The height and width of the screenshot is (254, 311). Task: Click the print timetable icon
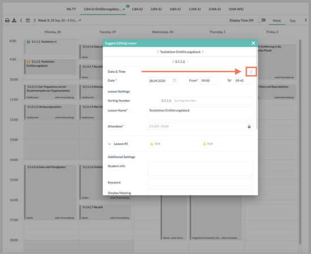click(7, 20)
